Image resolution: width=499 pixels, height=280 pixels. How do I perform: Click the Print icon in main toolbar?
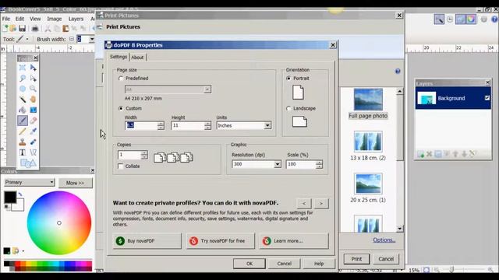tap(35, 29)
